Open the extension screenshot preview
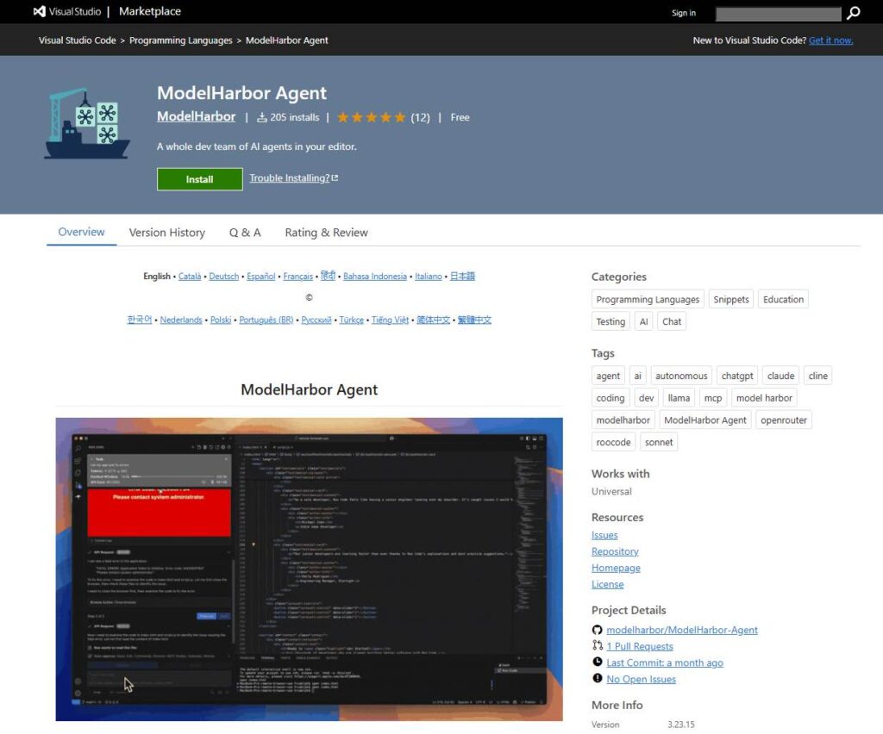Image resolution: width=883 pixels, height=734 pixels. pos(310,569)
